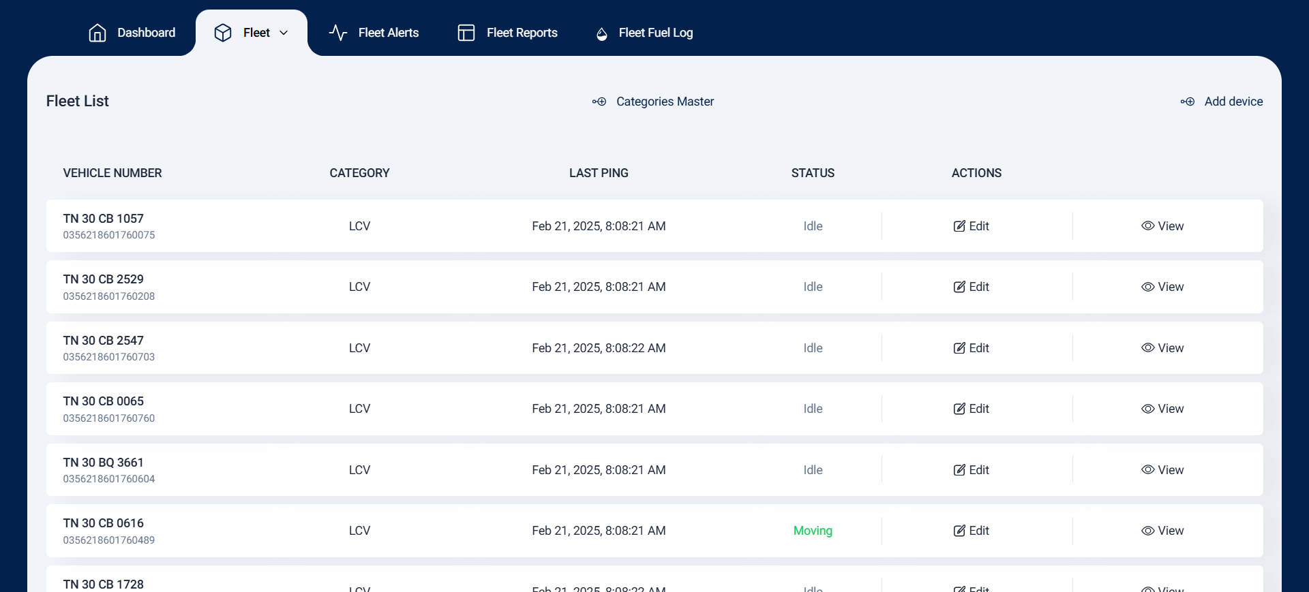Click the Fleet Reports table icon
This screenshot has width=1309, height=592.
click(466, 33)
